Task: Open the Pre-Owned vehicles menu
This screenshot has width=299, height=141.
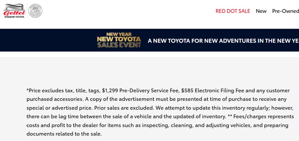Action: 286,11
